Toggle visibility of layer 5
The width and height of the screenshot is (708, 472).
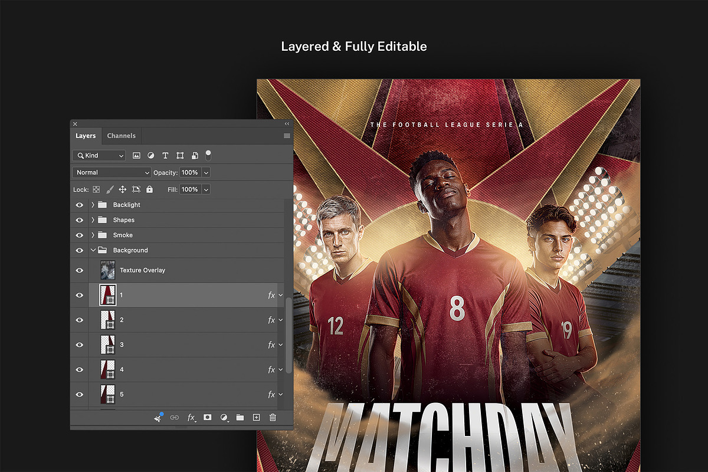coord(80,394)
